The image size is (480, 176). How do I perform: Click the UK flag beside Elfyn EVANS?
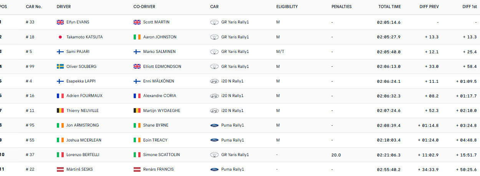point(60,22)
